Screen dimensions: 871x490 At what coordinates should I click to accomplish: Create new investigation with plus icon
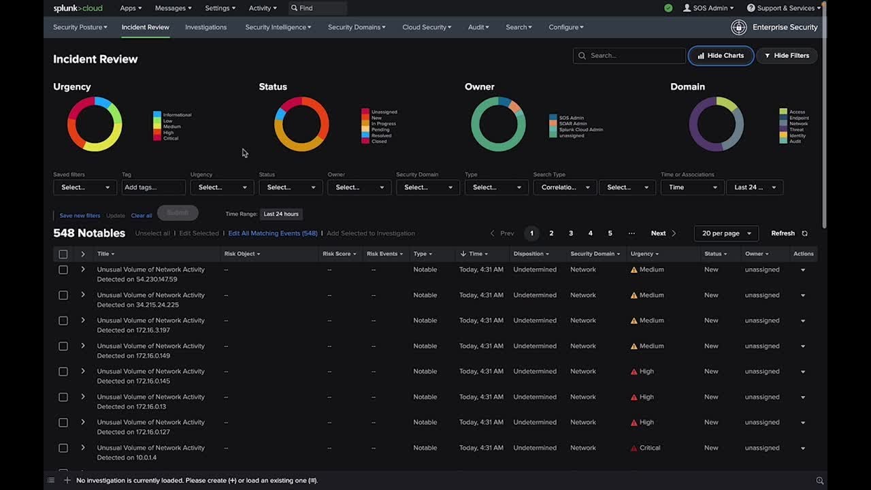pyautogui.click(x=67, y=480)
